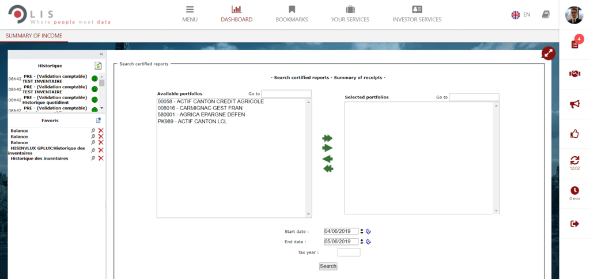Image resolution: width=590 pixels, height=279 pixels.
Task: Refresh the Historique list
Action: pos(98,66)
